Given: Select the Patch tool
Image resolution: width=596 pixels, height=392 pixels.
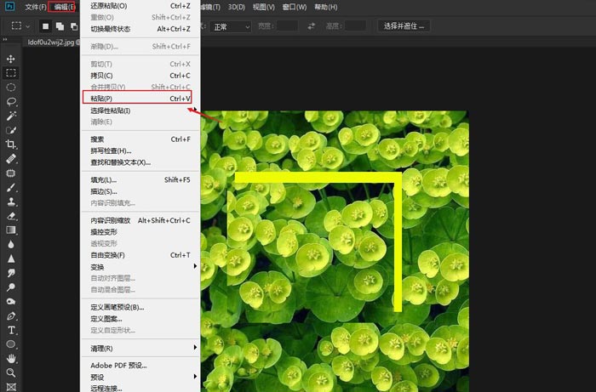Looking at the screenshot, I should pyautogui.click(x=10, y=173).
